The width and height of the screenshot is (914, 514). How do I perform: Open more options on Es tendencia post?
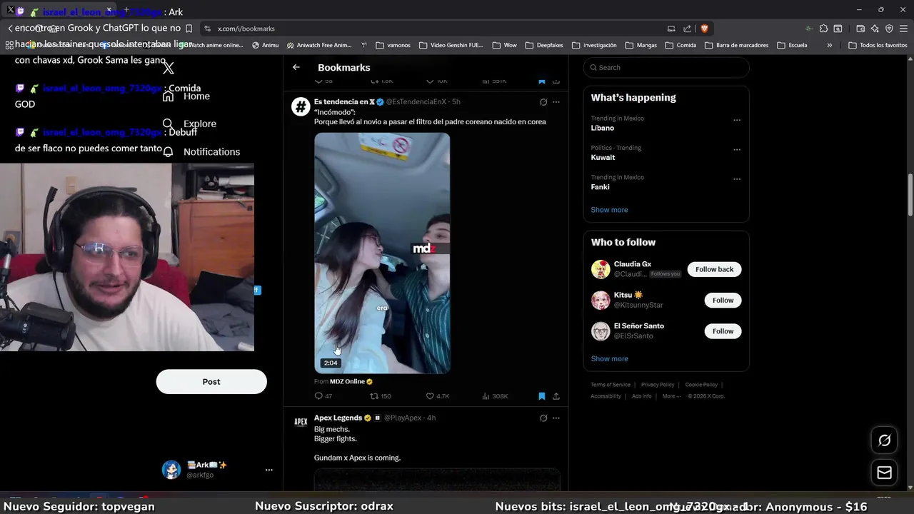click(x=556, y=102)
